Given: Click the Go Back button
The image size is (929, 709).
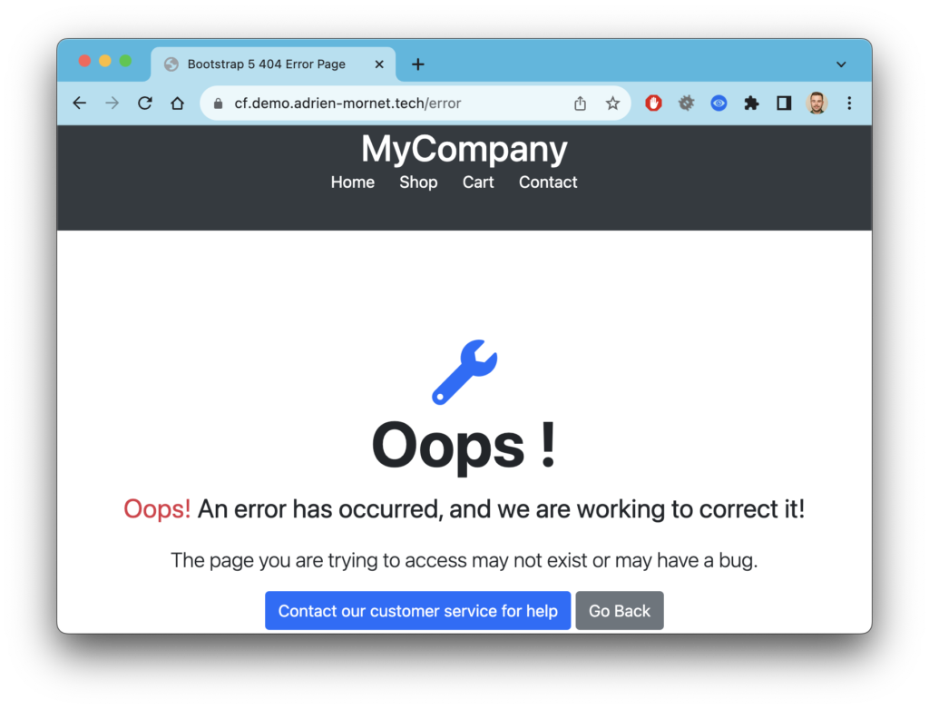Looking at the screenshot, I should [619, 611].
